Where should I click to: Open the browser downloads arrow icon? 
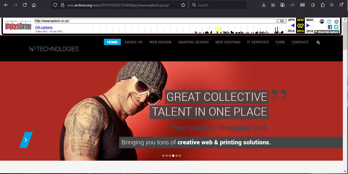(264, 5)
